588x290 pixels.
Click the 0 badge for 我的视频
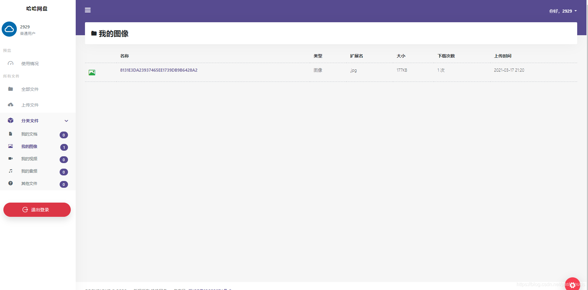[64, 160]
